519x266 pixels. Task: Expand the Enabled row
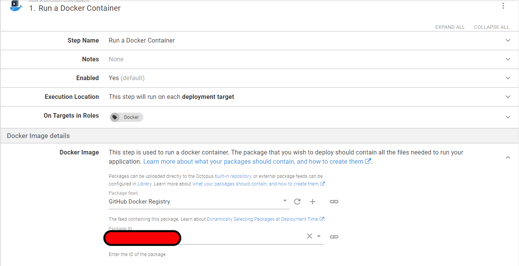pos(508,78)
